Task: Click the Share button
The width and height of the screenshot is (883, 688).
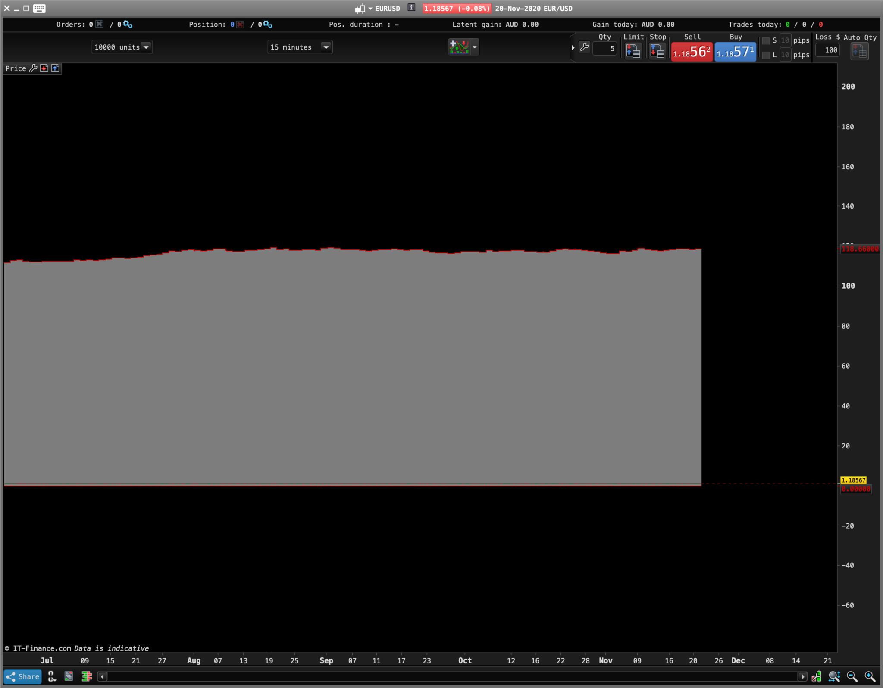Action: (23, 676)
